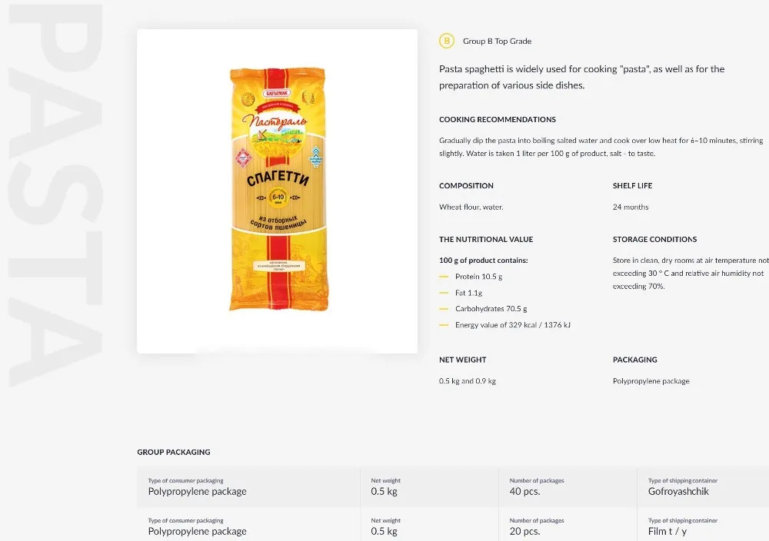
Task: Click the 24 months shelf life value
Action: (x=631, y=207)
